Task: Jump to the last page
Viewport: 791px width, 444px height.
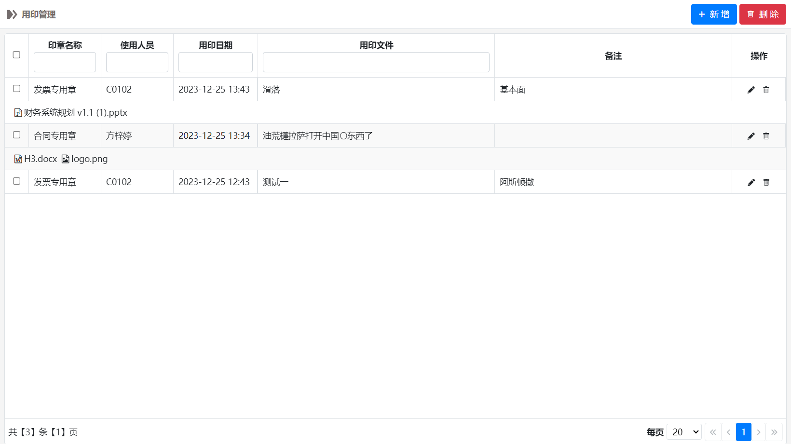Action: [x=774, y=432]
